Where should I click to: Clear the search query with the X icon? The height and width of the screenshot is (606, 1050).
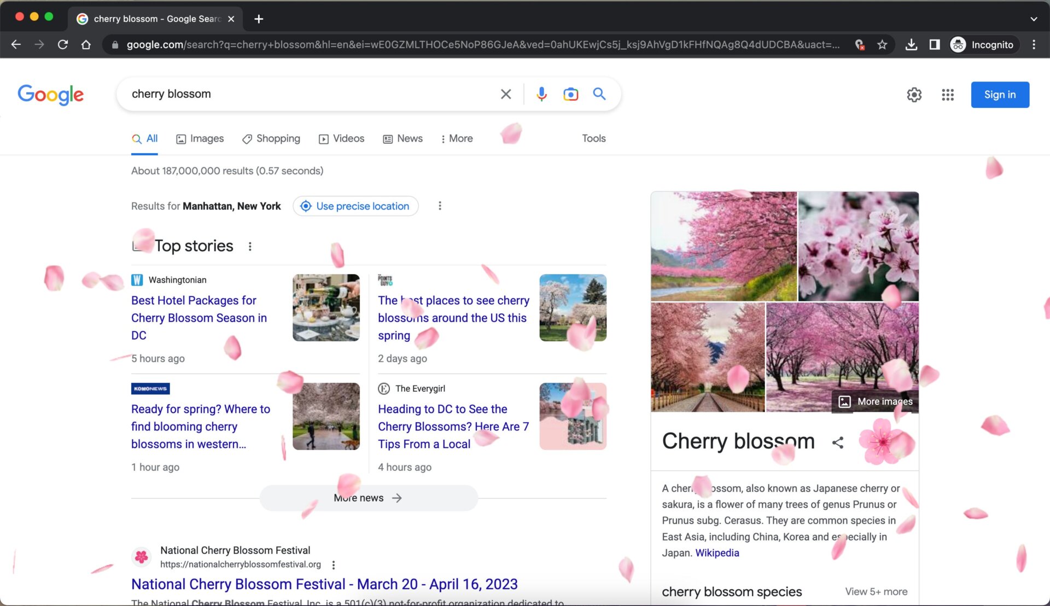[505, 94]
